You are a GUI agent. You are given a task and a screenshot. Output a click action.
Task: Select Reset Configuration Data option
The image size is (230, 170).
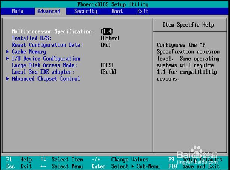pyautogui.click(x=47, y=45)
